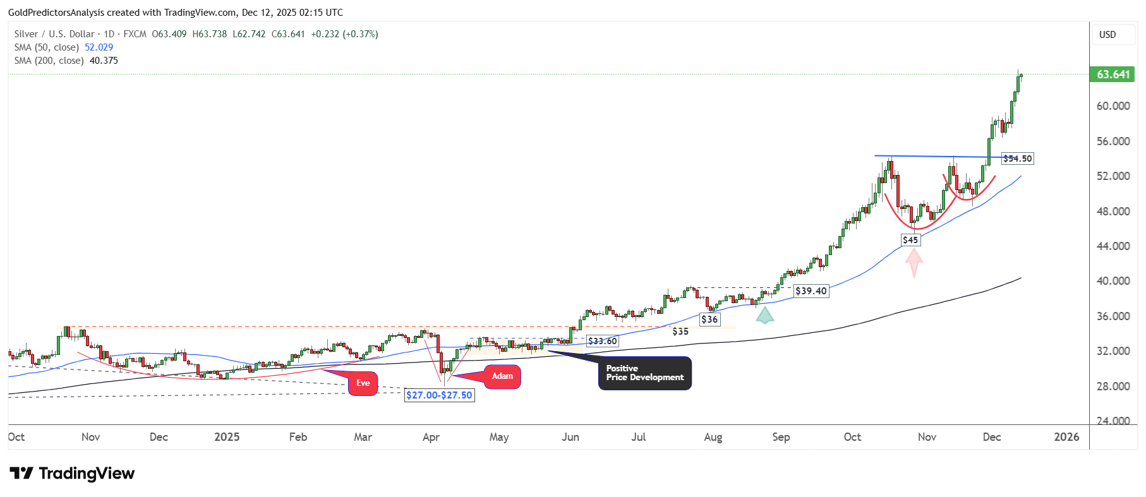
Task: Click the SMA (50, close) legend
Action: tap(47, 47)
